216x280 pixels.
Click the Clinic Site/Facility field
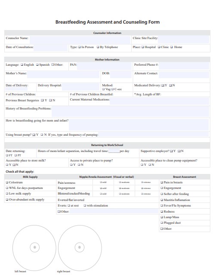[x=184, y=40]
